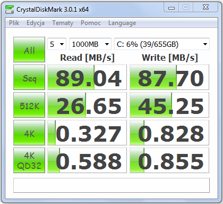This screenshot has height=204, width=223.
Task: Open the Pomoc menu
Action: point(91,23)
